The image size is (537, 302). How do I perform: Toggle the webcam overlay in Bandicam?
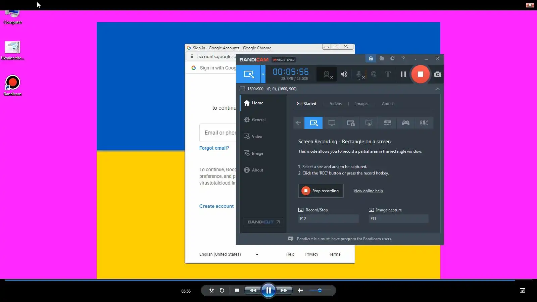click(327, 74)
